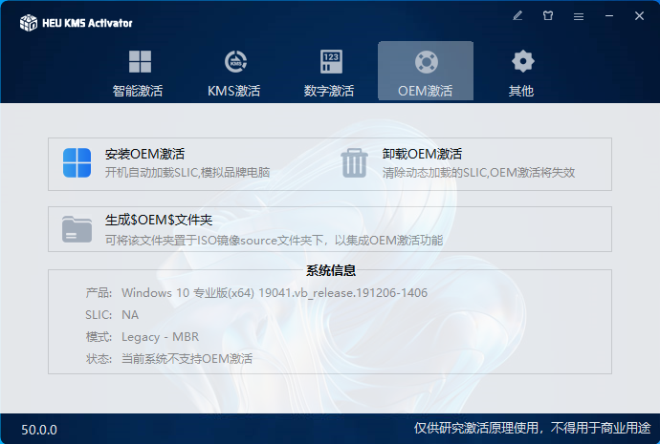Switch to the 智能激活 tab
The height and width of the screenshot is (444, 660).
pyautogui.click(x=139, y=73)
